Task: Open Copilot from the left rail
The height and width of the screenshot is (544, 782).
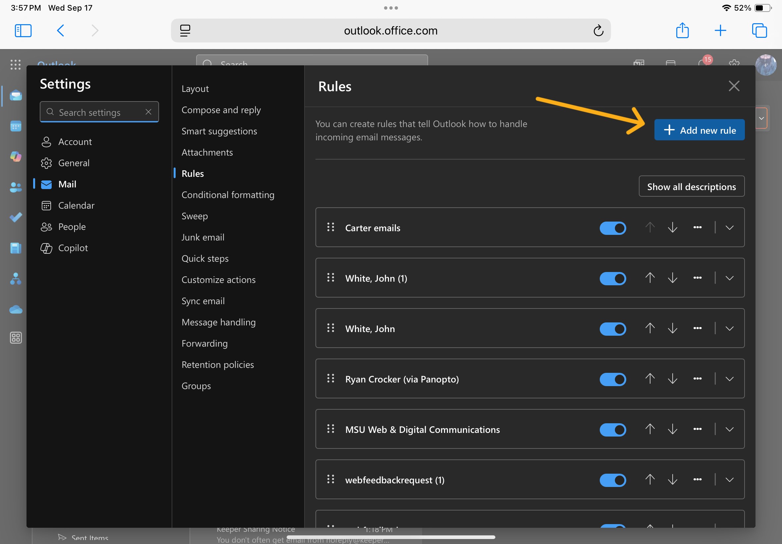Action: [x=15, y=157]
